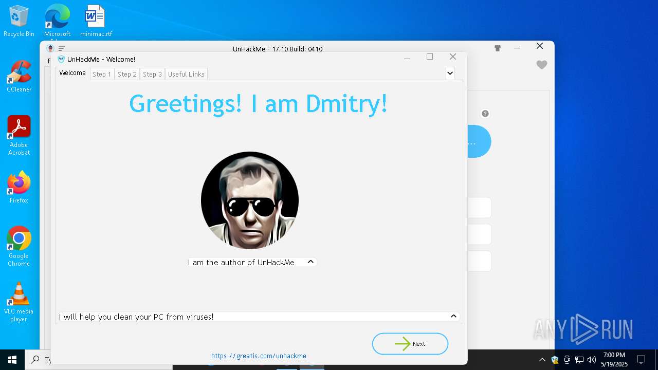This screenshot has width=658, height=370.
Task: Open the Welcome tab
Action: (72, 73)
